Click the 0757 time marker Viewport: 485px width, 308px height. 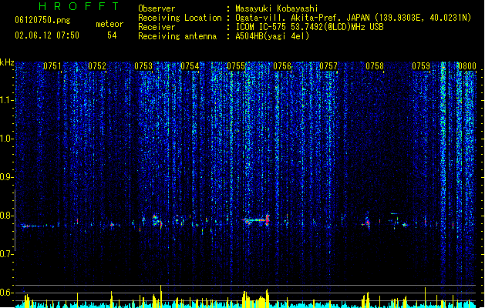click(328, 66)
